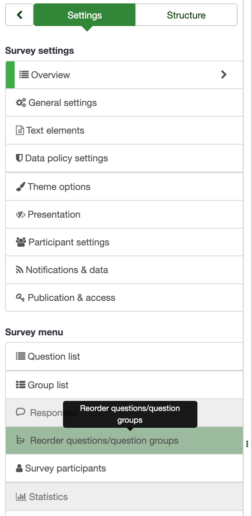
Task: Click the person icon for Survey participants
Action: tap(19, 469)
